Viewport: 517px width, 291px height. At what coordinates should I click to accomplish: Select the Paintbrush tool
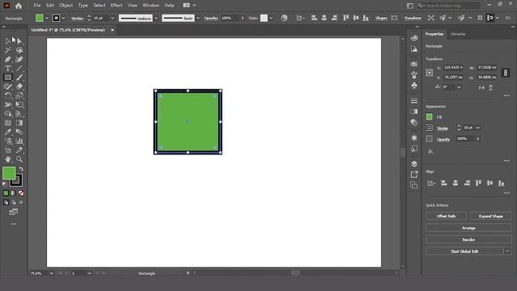point(19,78)
